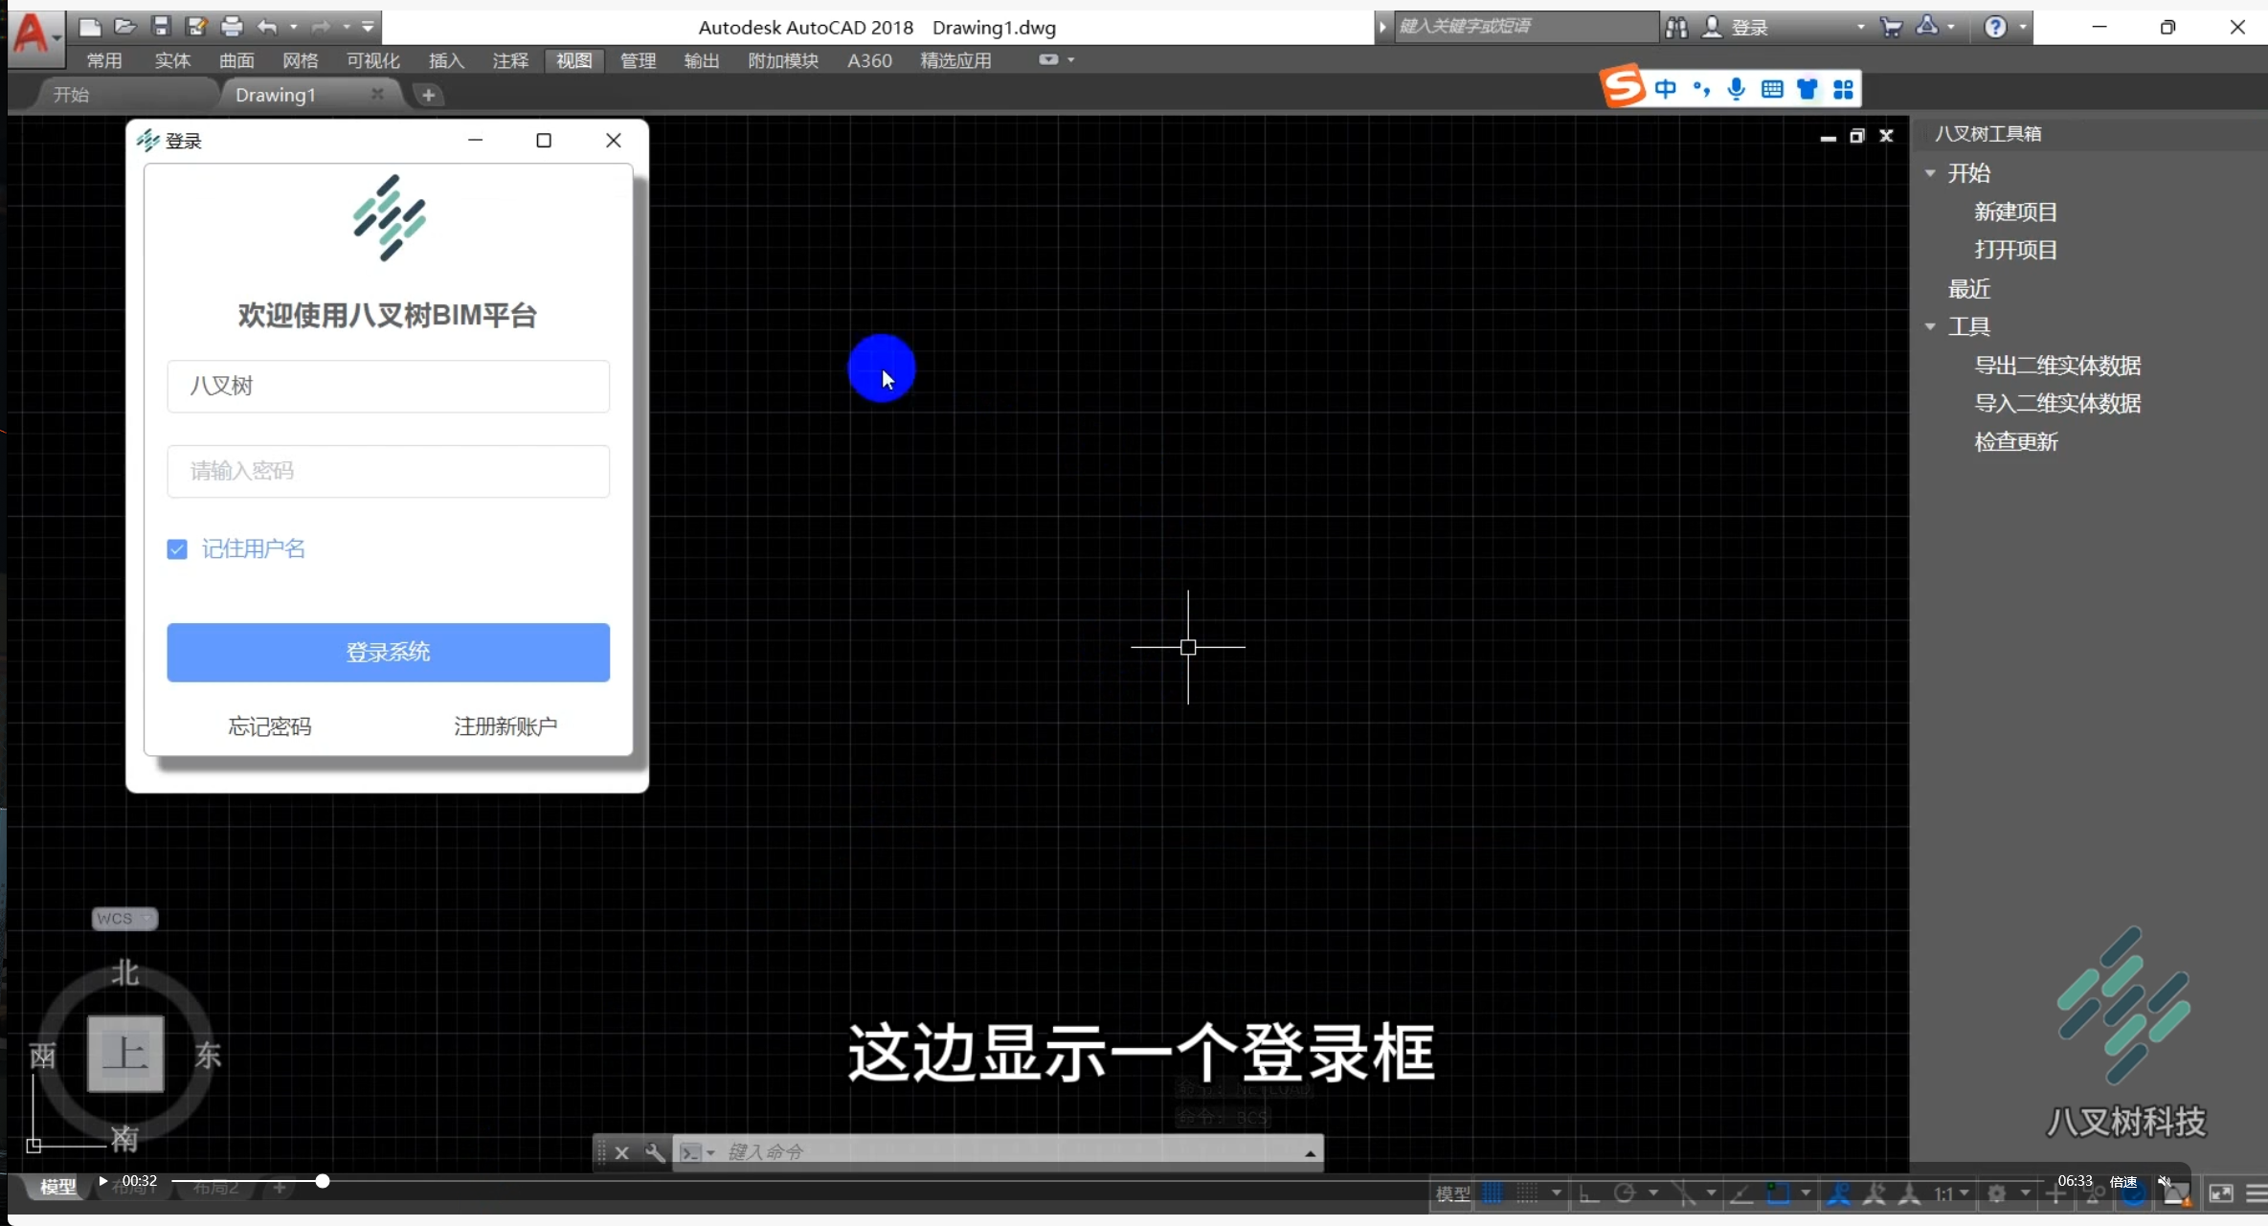Click the polar tracking icon in status bar
The width and height of the screenshot is (2268, 1226).
(x=1625, y=1193)
